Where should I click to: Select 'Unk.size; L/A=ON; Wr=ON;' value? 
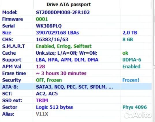[66, 53]
